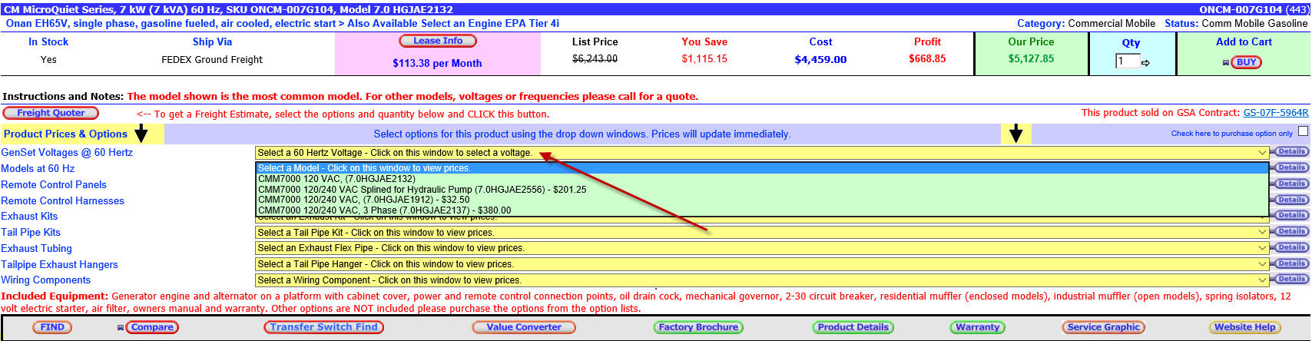Open the Value Converter
The width and height of the screenshot is (1312, 341).
point(524,326)
